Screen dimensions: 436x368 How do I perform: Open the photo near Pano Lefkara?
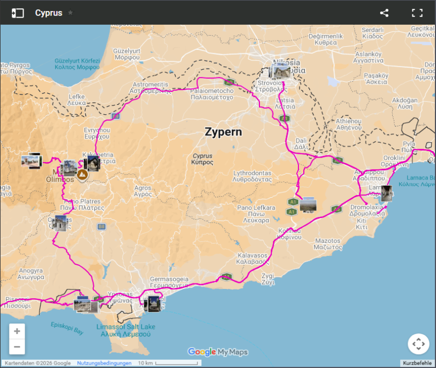click(x=308, y=204)
